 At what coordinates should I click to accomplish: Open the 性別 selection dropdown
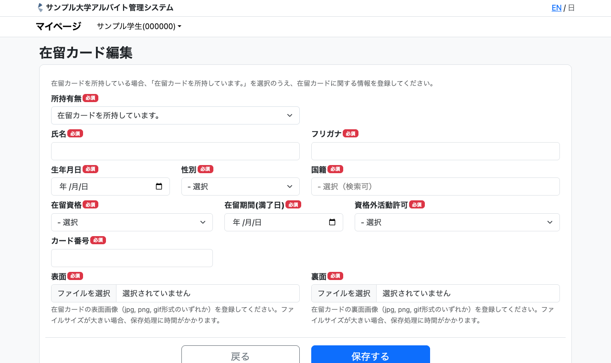tap(241, 187)
